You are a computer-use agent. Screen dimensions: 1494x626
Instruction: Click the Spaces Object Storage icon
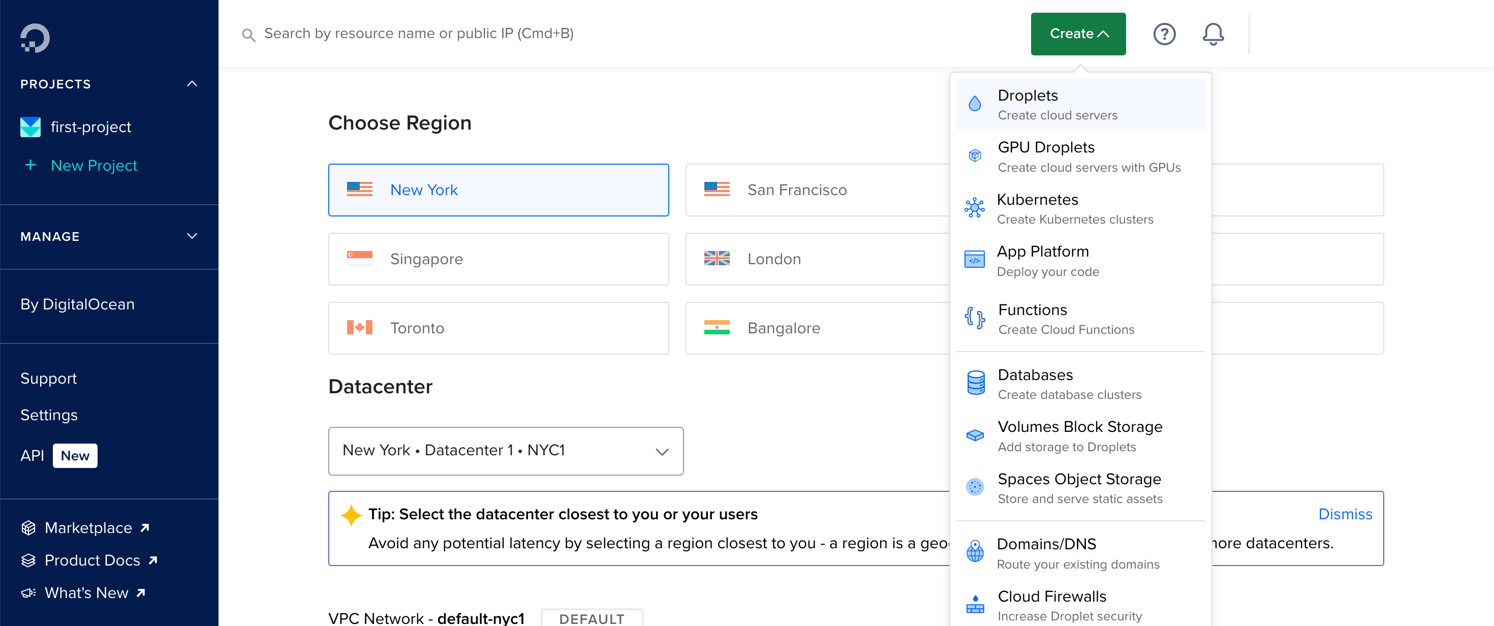coord(974,487)
